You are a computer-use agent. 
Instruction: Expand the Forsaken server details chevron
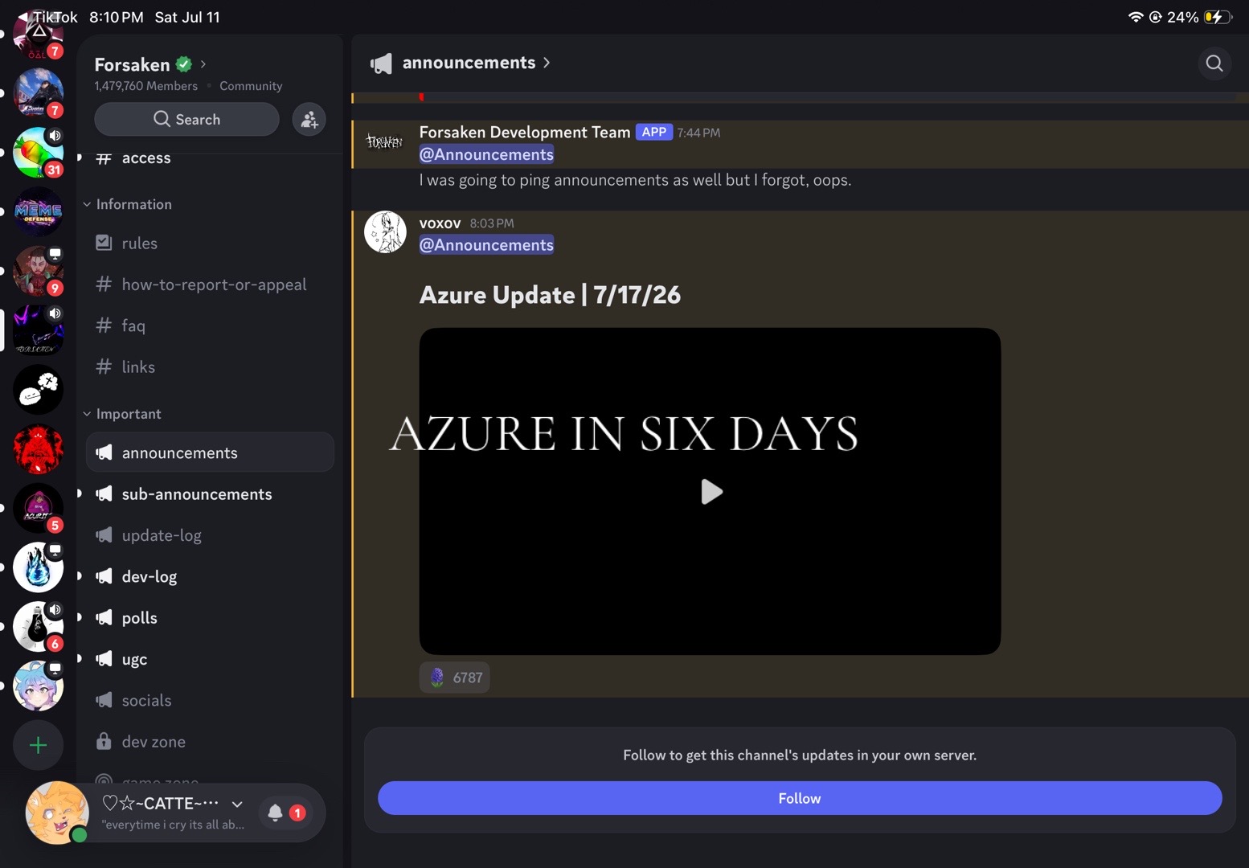pyautogui.click(x=203, y=64)
